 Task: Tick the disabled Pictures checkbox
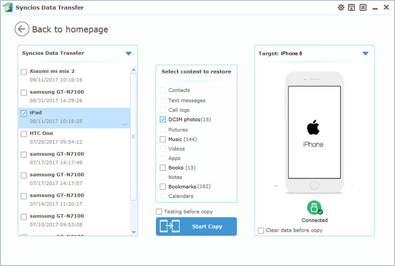pyautogui.click(x=163, y=130)
